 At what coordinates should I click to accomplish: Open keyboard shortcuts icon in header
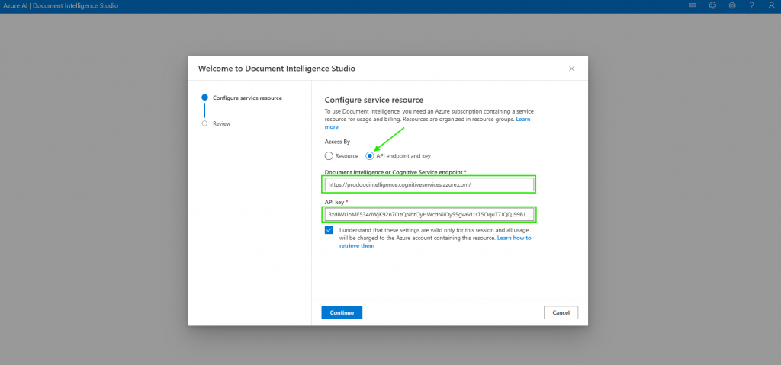(693, 5)
